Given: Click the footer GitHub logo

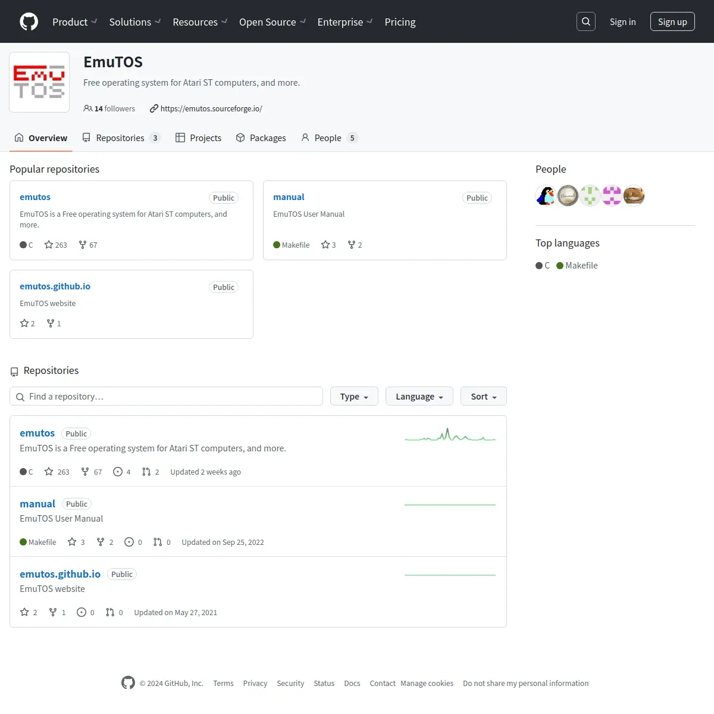Looking at the screenshot, I should tap(128, 682).
